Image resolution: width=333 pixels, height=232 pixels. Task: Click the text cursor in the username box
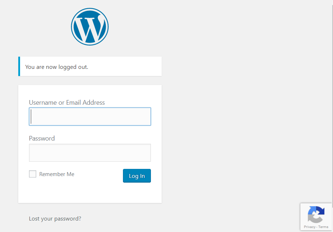point(31,117)
